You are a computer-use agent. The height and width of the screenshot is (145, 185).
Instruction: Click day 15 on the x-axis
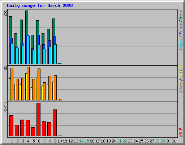87,141
